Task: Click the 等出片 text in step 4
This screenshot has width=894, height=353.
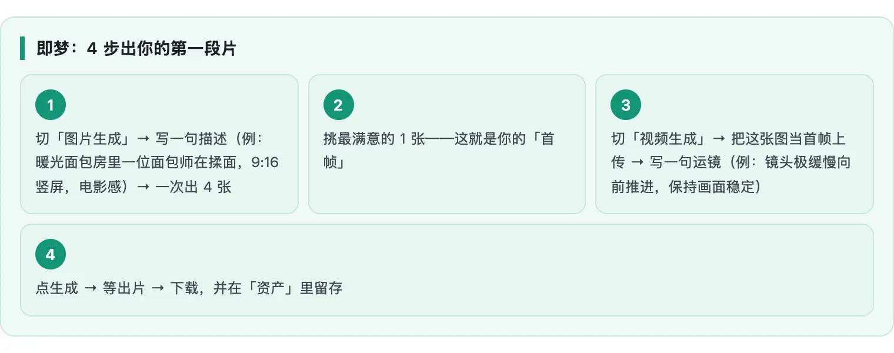Action: click(124, 289)
